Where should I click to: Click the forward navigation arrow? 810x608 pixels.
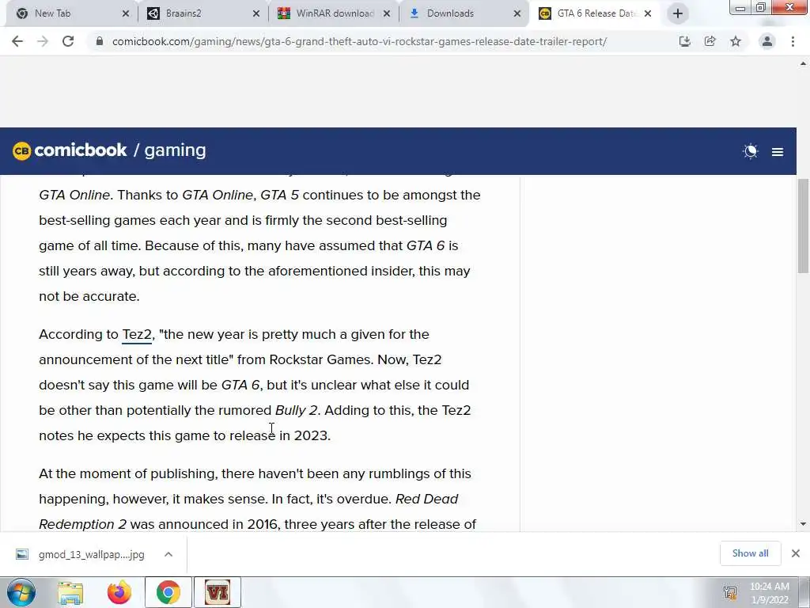point(43,41)
